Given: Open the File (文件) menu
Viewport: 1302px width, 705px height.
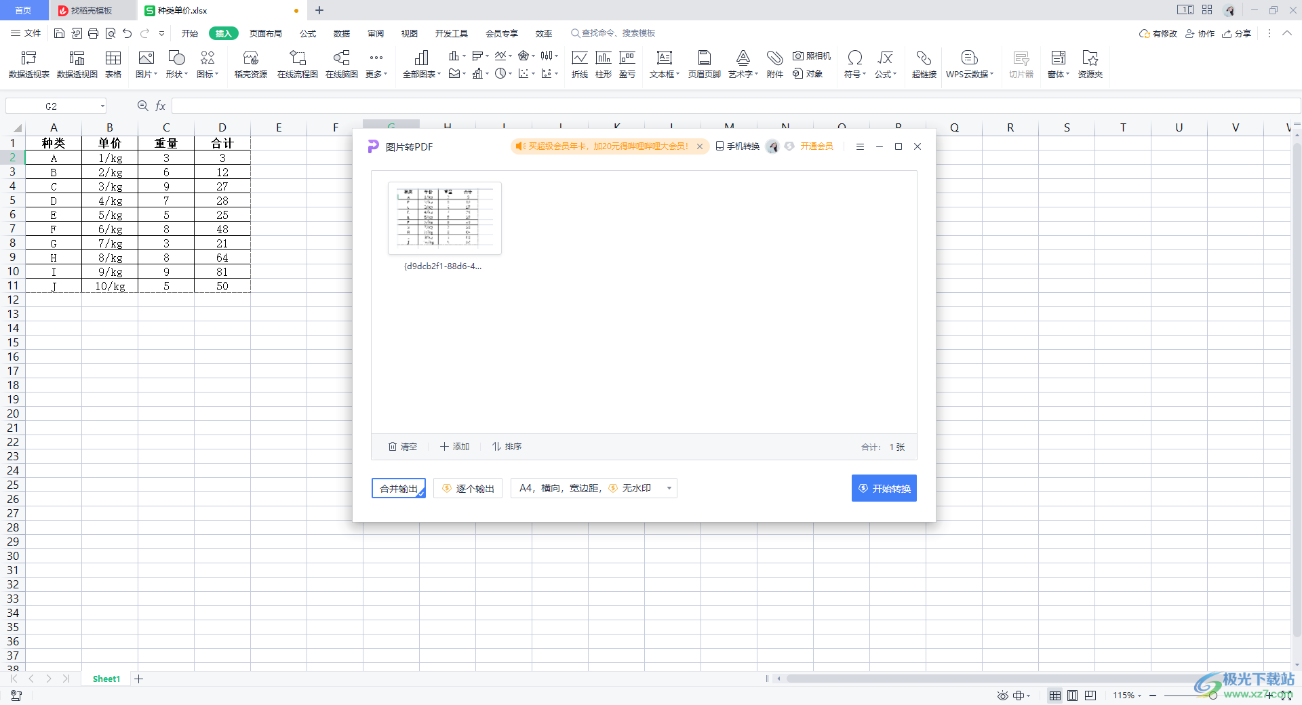Looking at the screenshot, I should [26, 33].
